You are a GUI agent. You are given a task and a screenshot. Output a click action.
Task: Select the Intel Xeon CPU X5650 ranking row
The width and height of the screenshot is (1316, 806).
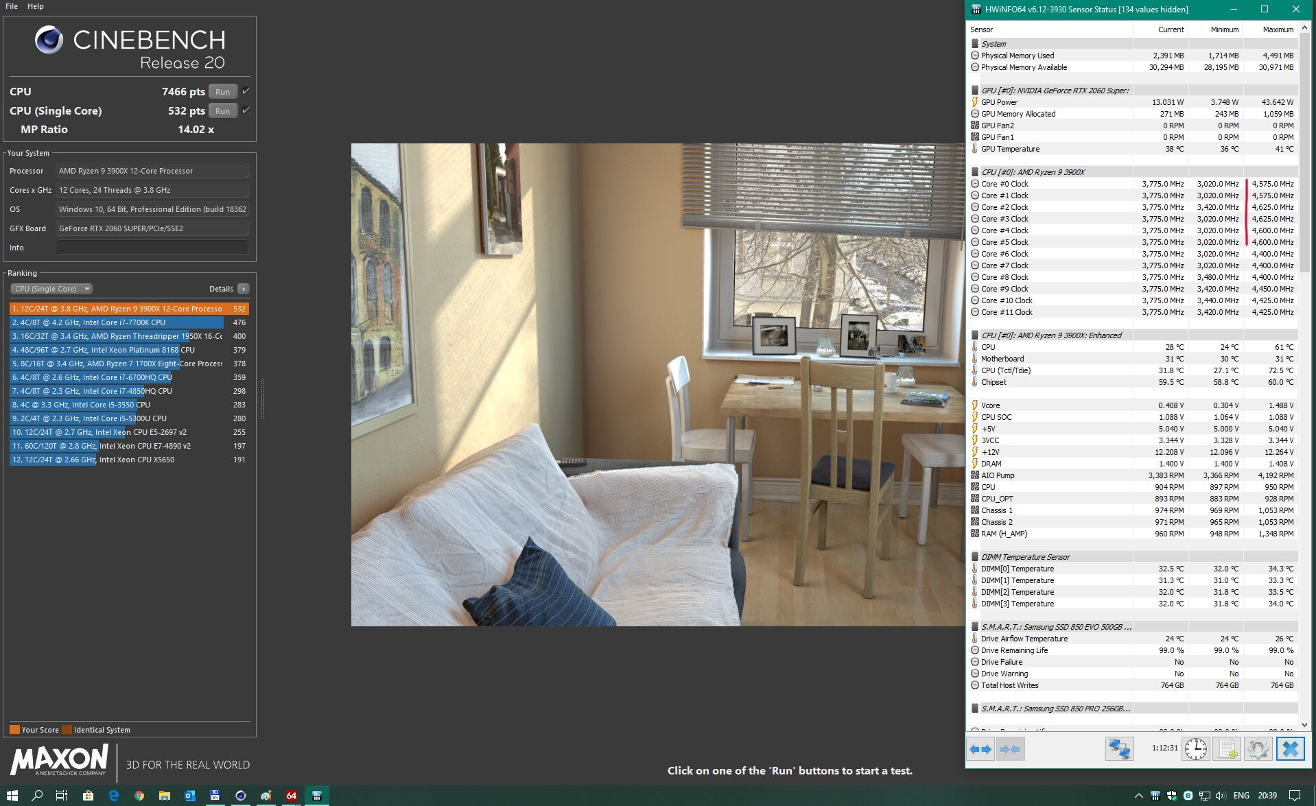pos(129,460)
